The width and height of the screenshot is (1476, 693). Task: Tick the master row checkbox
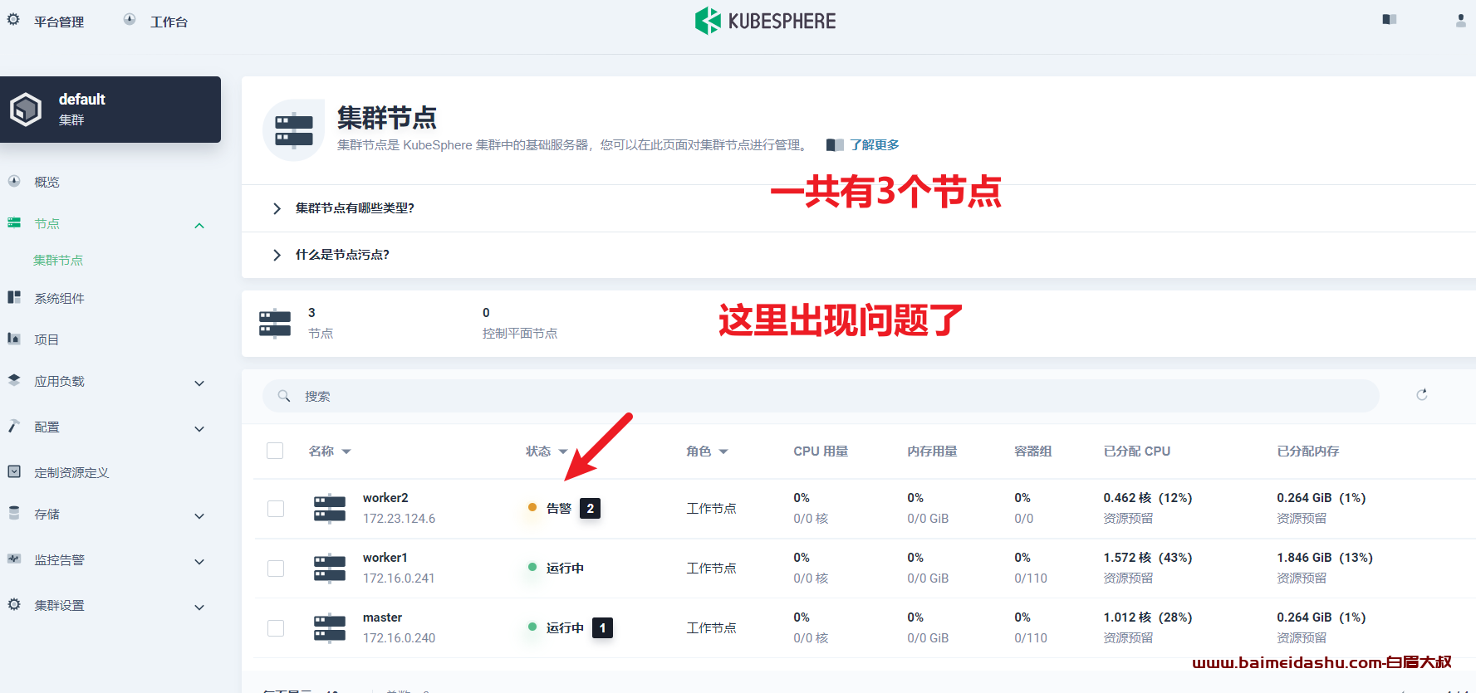(276, 627)
